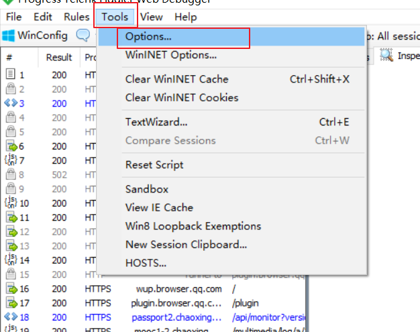The width and height of the screenshot is (420, 332).
Task: Click the lock icon of session 4
Action: (11, 117)
